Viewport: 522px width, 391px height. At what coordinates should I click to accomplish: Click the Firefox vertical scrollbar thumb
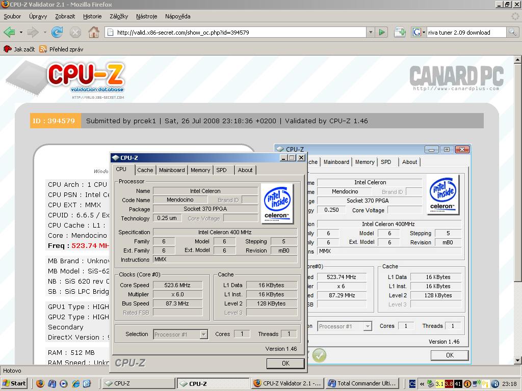[x=517, y=173]
